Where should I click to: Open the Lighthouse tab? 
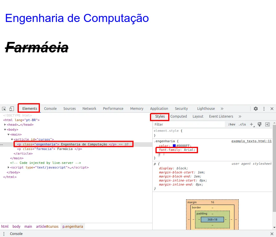[x=206, y=109]
